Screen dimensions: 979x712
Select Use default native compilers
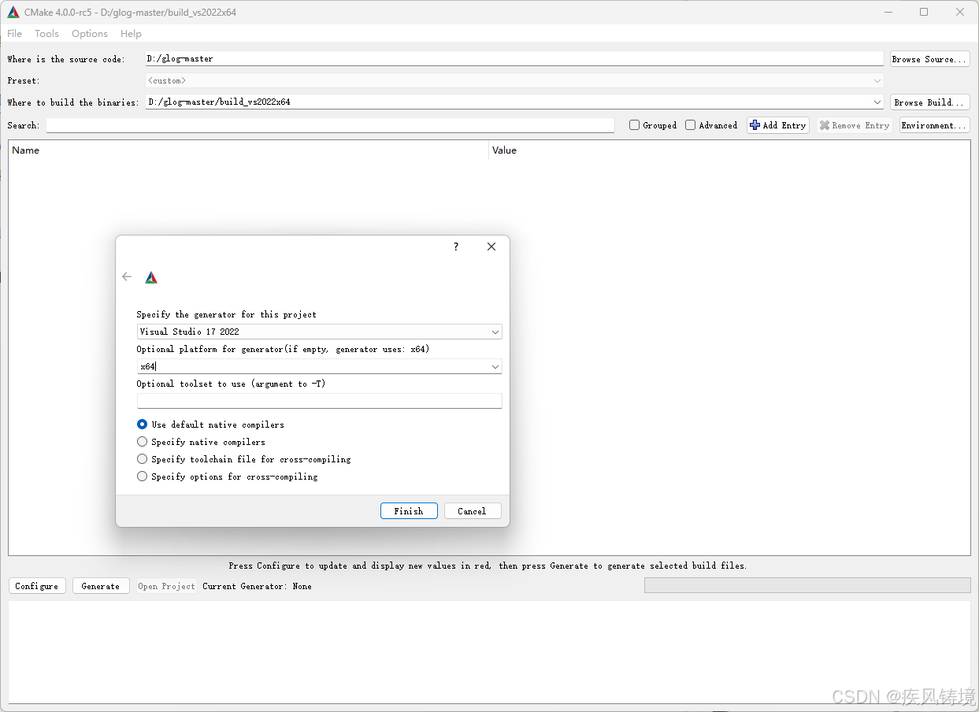point(143,425)
